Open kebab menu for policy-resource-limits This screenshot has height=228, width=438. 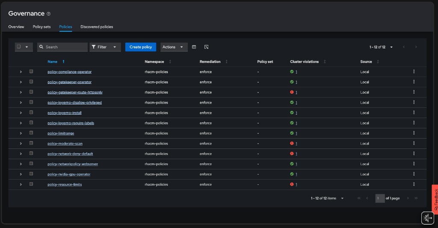[x=414, y=184]
